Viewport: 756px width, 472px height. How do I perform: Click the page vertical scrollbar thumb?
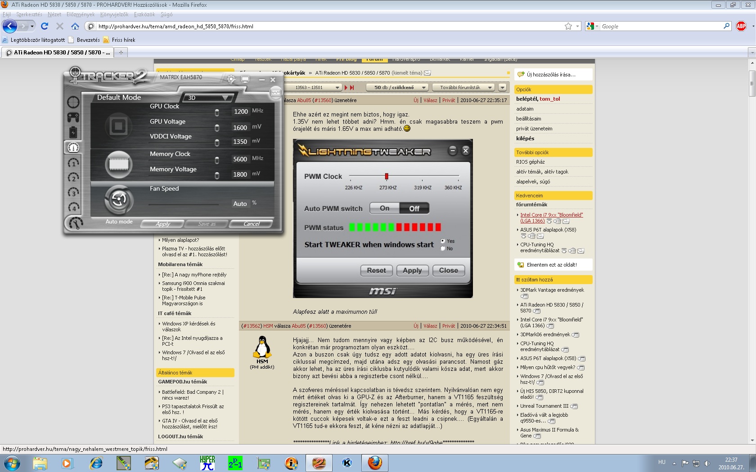752,83
